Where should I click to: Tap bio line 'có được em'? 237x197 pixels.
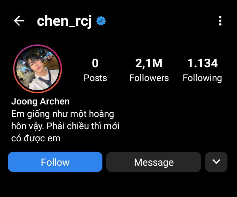(x=36, y=138)
